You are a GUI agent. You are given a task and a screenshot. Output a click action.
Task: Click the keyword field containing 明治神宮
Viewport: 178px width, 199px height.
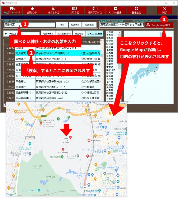pyautogui.click(x=30, y=25)
